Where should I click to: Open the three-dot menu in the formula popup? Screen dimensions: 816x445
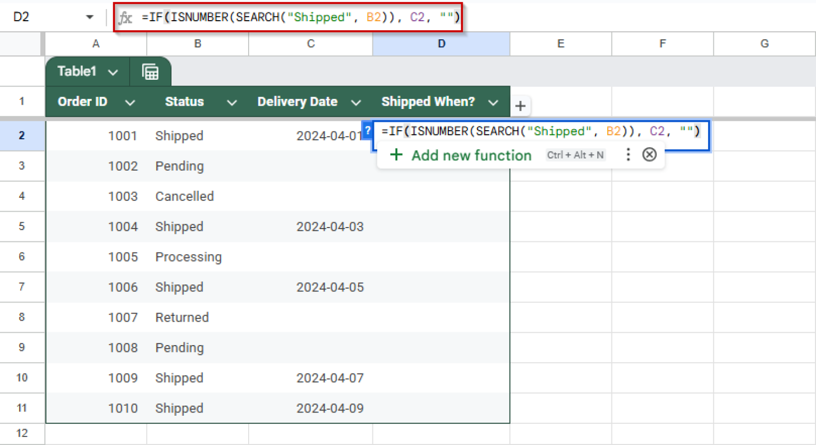[x=628, y=155]
